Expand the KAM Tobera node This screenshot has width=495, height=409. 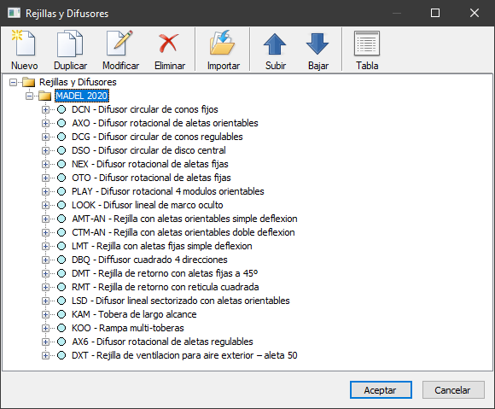tap(45, 314)
